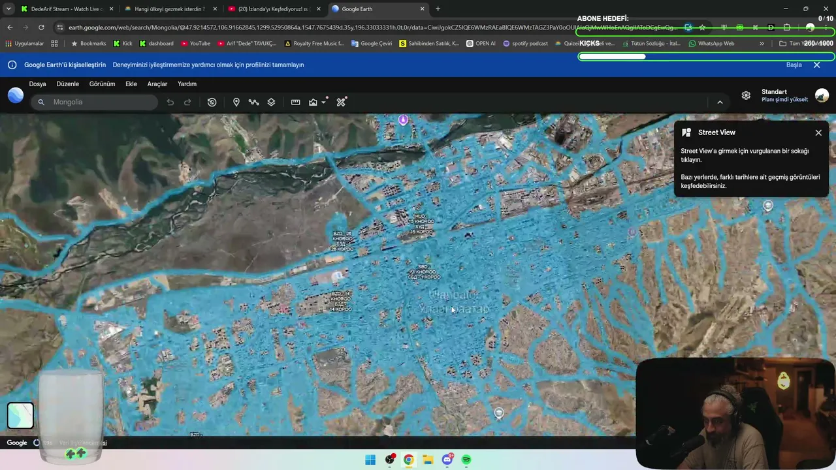Switch to the DedeArif Stream tab
The image size is (836, 470).
click(67, 9)
